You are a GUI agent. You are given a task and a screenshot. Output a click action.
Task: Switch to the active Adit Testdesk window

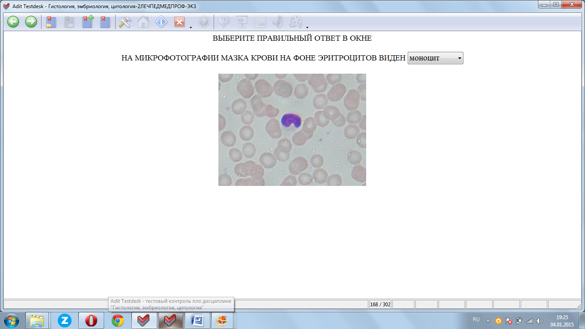tap(171, 320)
